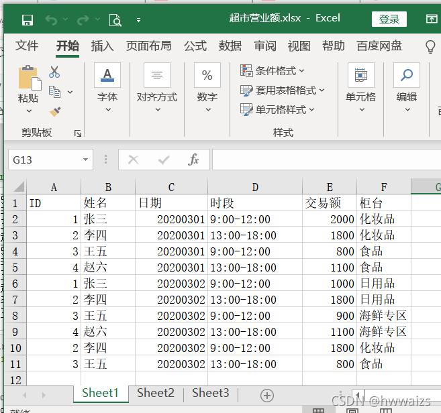Click the 柜台 header cell
The width and height of the screenshot is (441, 413).
point(384,202)
